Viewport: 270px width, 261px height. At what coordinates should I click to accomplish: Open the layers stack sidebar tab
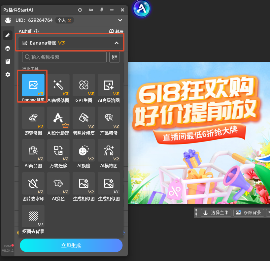click(x=8, y=49)
